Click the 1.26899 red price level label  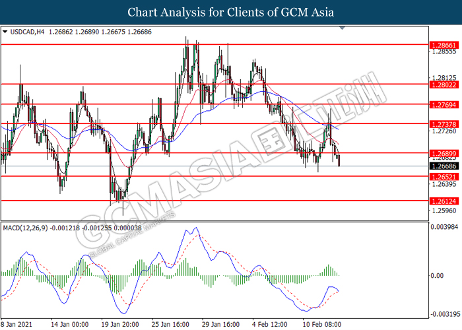click(x=444, y=154)
